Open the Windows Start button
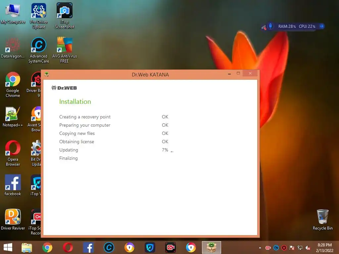339x254 pixels. coord(8,247)
